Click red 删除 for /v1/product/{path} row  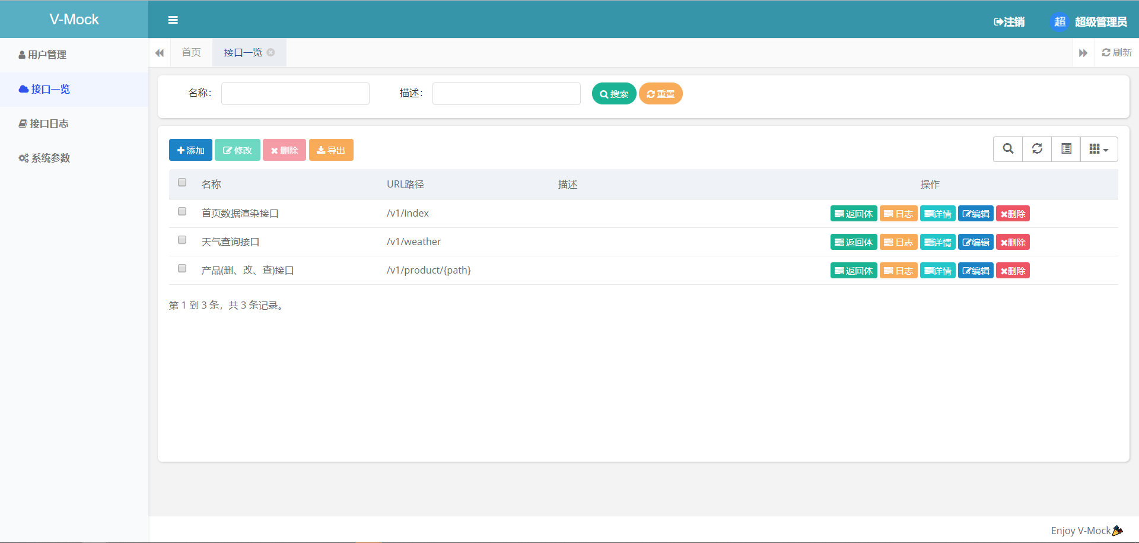[x=1013, y=271]
